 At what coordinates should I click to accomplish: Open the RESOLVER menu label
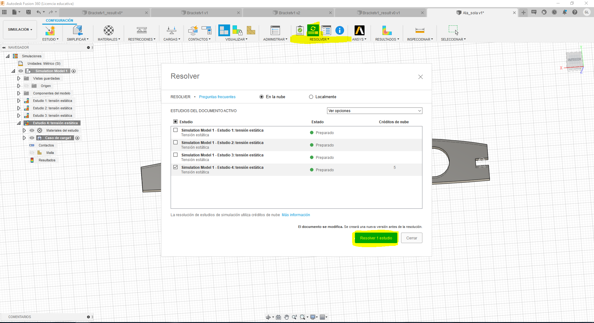(x=319, y=39)
